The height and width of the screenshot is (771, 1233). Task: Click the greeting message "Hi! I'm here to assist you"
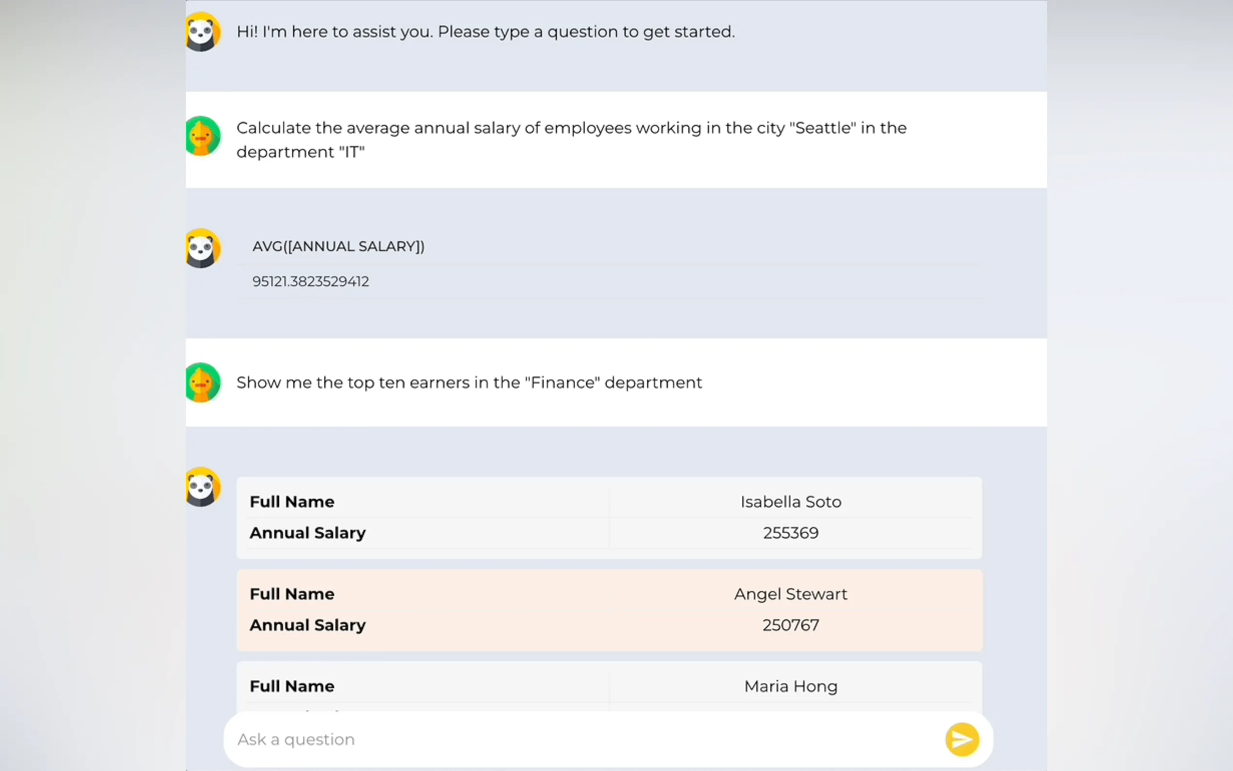click(x=485, y=32)
